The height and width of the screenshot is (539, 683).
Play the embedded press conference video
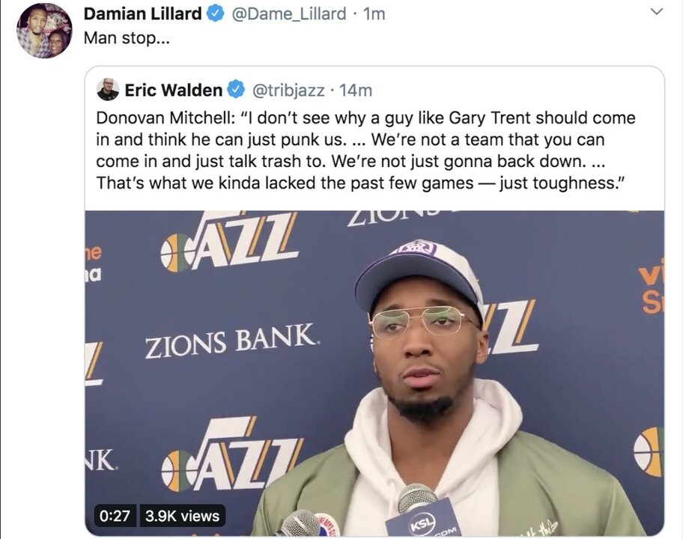[374, 373]
